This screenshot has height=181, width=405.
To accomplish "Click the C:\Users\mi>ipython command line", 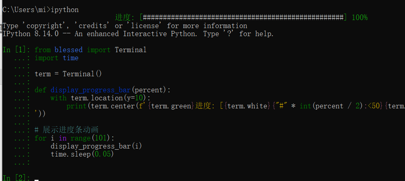I will 40,10.
